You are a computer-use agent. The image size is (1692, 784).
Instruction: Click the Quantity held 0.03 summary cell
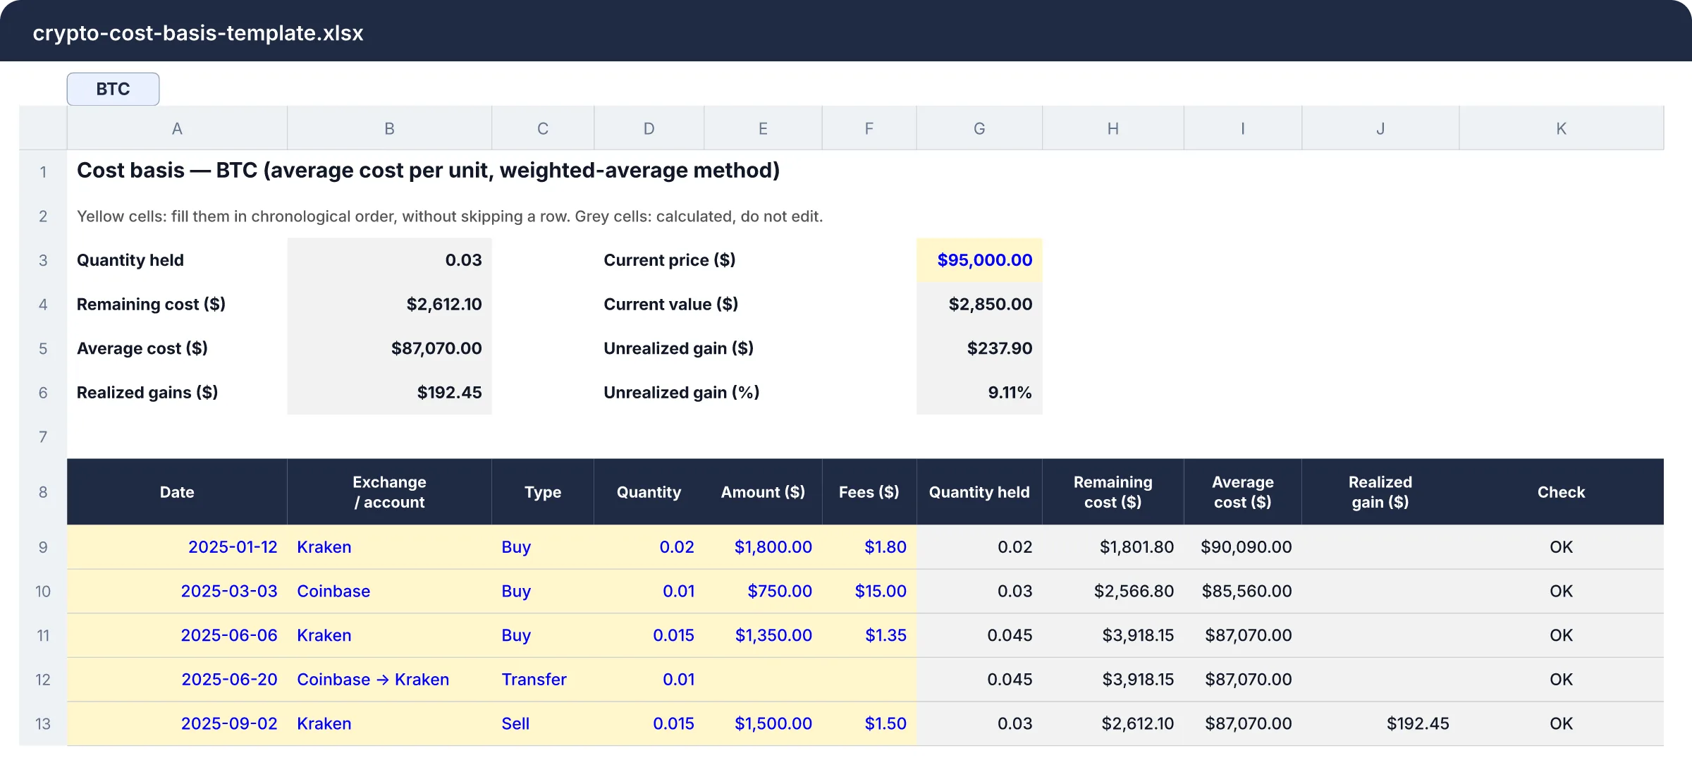[389, 260]
